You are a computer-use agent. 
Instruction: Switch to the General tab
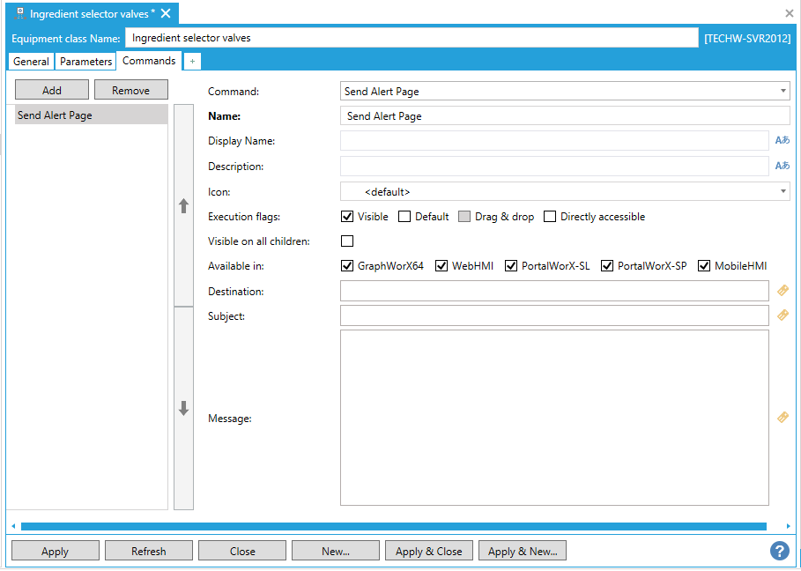(x=31, y=62)
